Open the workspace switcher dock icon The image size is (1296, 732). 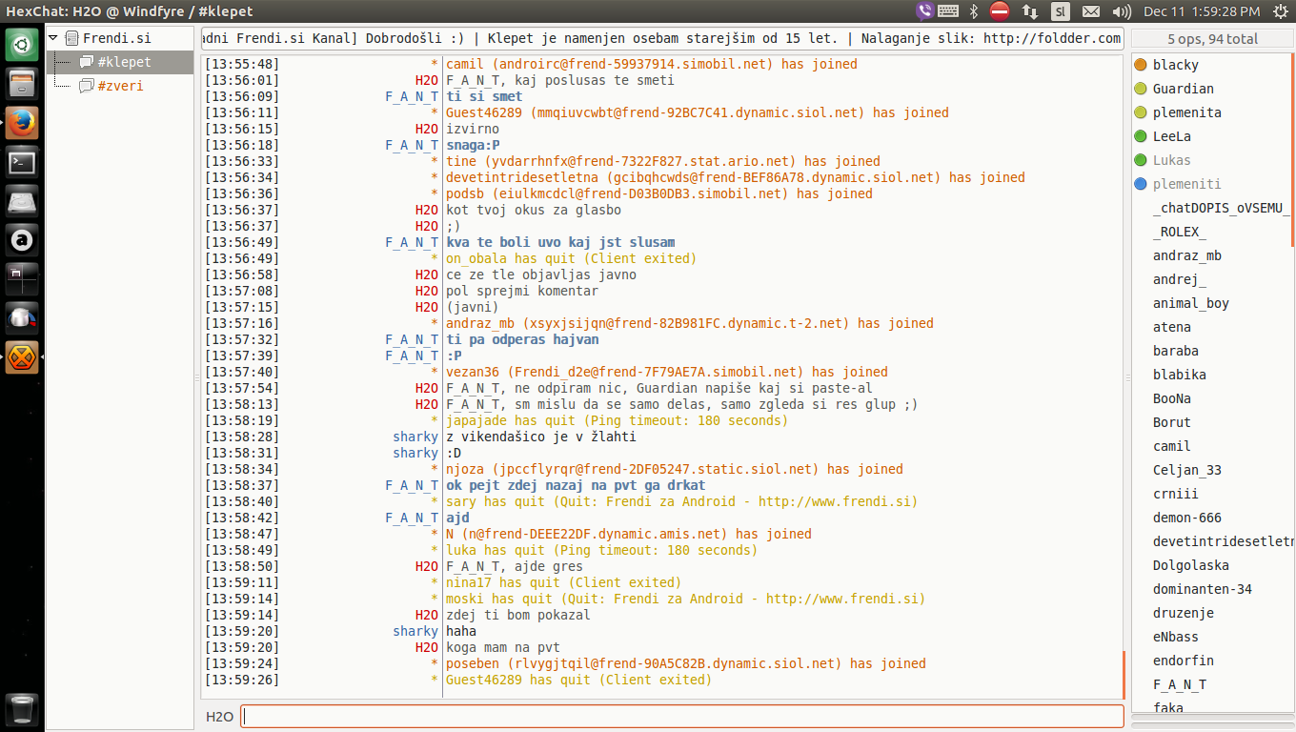click(x=23, y=279)
